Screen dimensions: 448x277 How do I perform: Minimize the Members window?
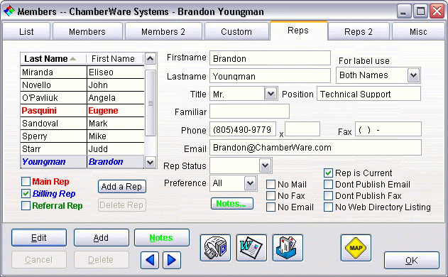[x=403, y=11]
